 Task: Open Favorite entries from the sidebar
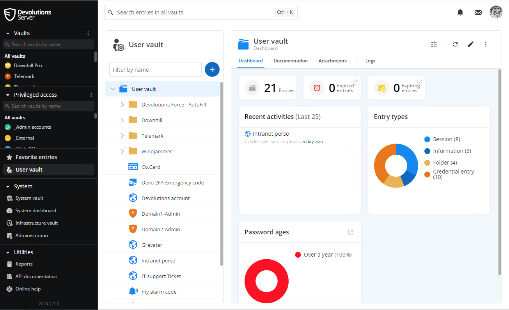pos(49,157)
